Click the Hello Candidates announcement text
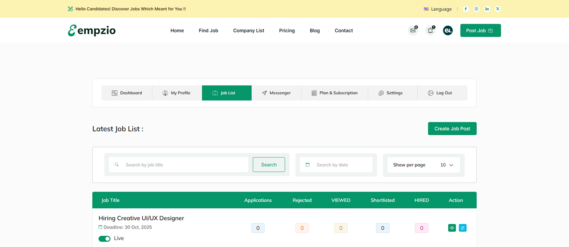 pyautogui.click(x=131, y=9)
